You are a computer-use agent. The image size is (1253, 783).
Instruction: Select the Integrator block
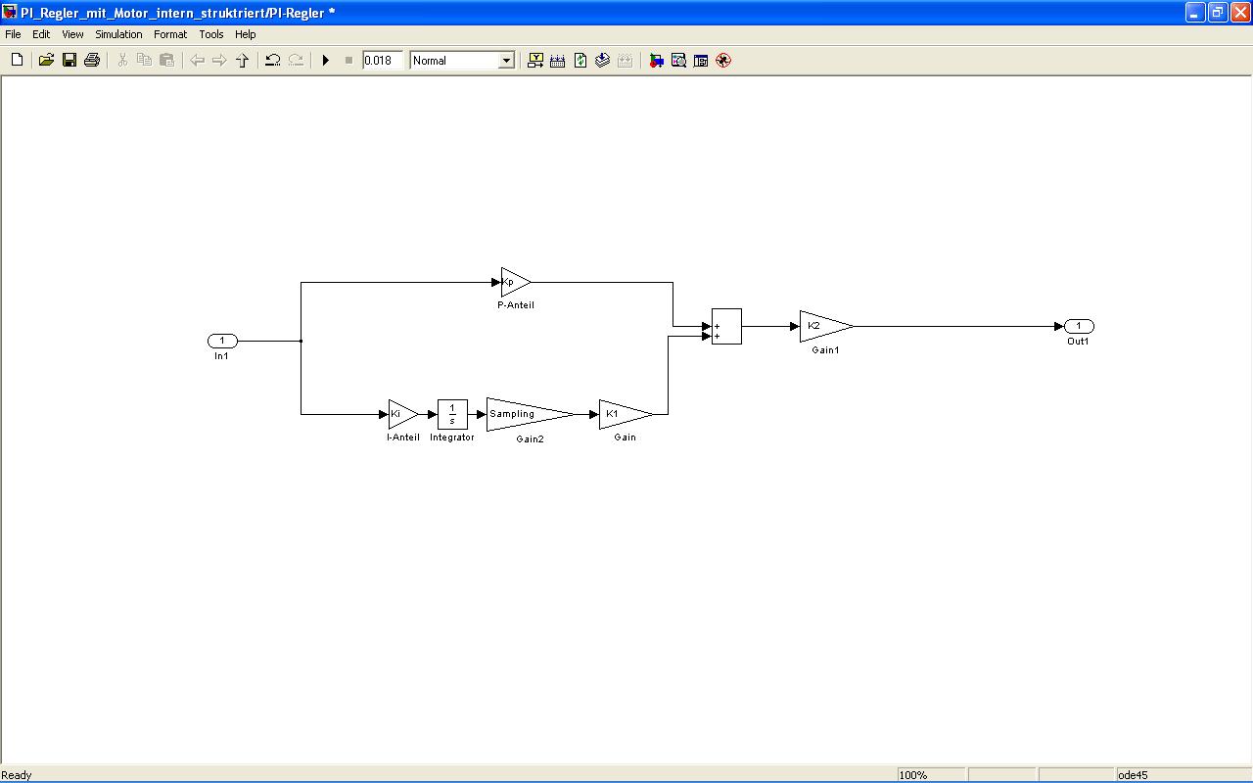(452, 414)
